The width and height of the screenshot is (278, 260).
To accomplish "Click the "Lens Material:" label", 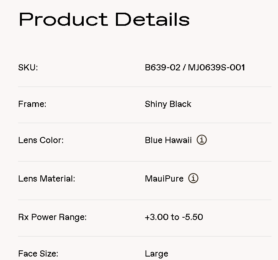I will coord(46,179).
